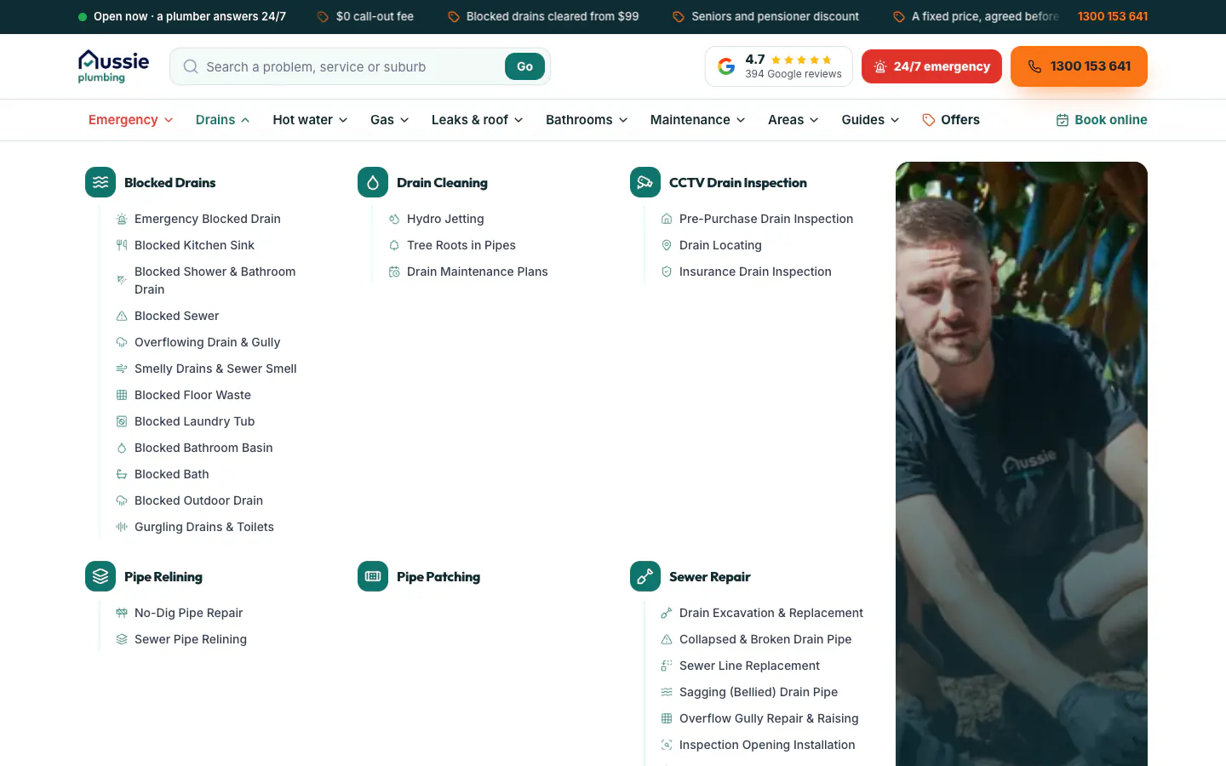1226x766 pixels.
Task: Click the Sewer Repair shovel icon
Action: tap(645, 576)
